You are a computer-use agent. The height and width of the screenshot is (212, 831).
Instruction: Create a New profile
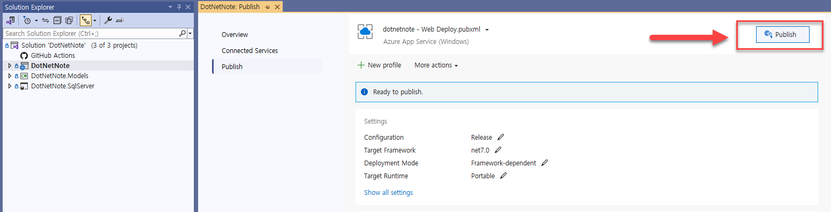tap(379, 65)
